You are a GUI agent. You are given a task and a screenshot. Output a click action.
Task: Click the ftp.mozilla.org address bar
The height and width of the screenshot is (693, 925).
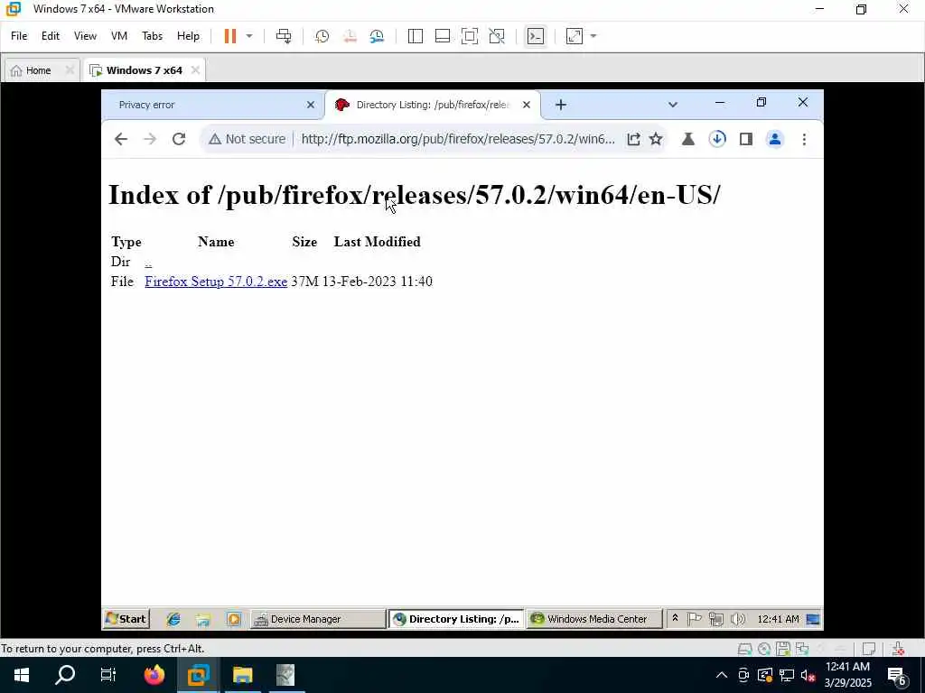coord(458,139)
